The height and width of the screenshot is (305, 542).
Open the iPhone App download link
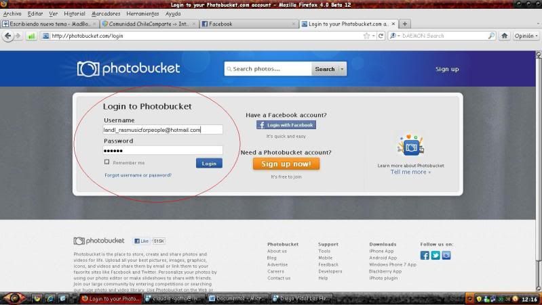click(x=381, y=252)
